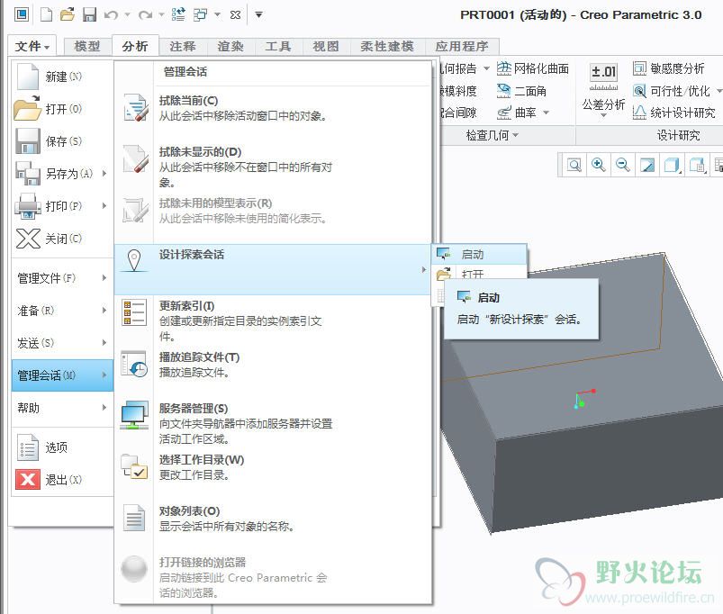Open the quick access toolbar customize arrow
723x614 pixels.
(258, 15)
